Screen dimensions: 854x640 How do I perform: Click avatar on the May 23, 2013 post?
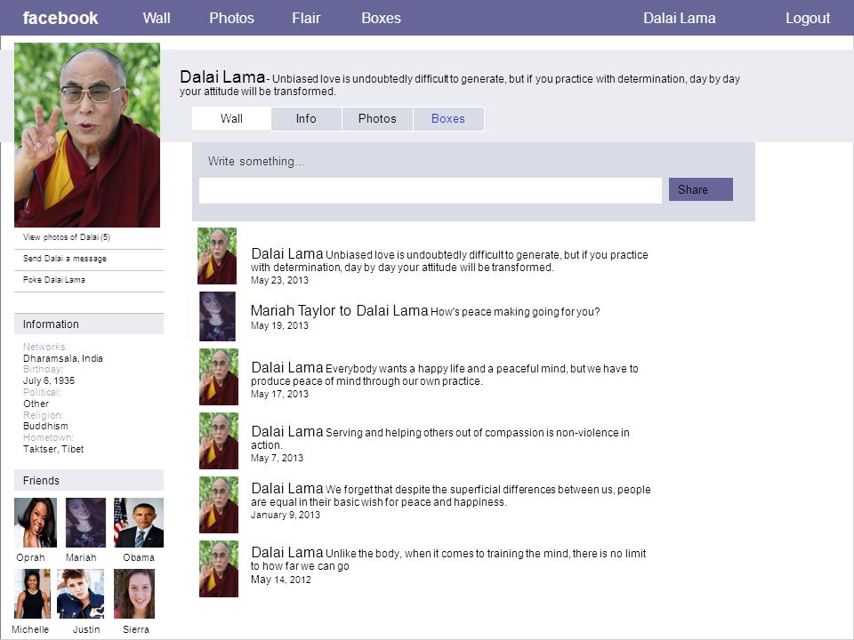coord(217,256)
